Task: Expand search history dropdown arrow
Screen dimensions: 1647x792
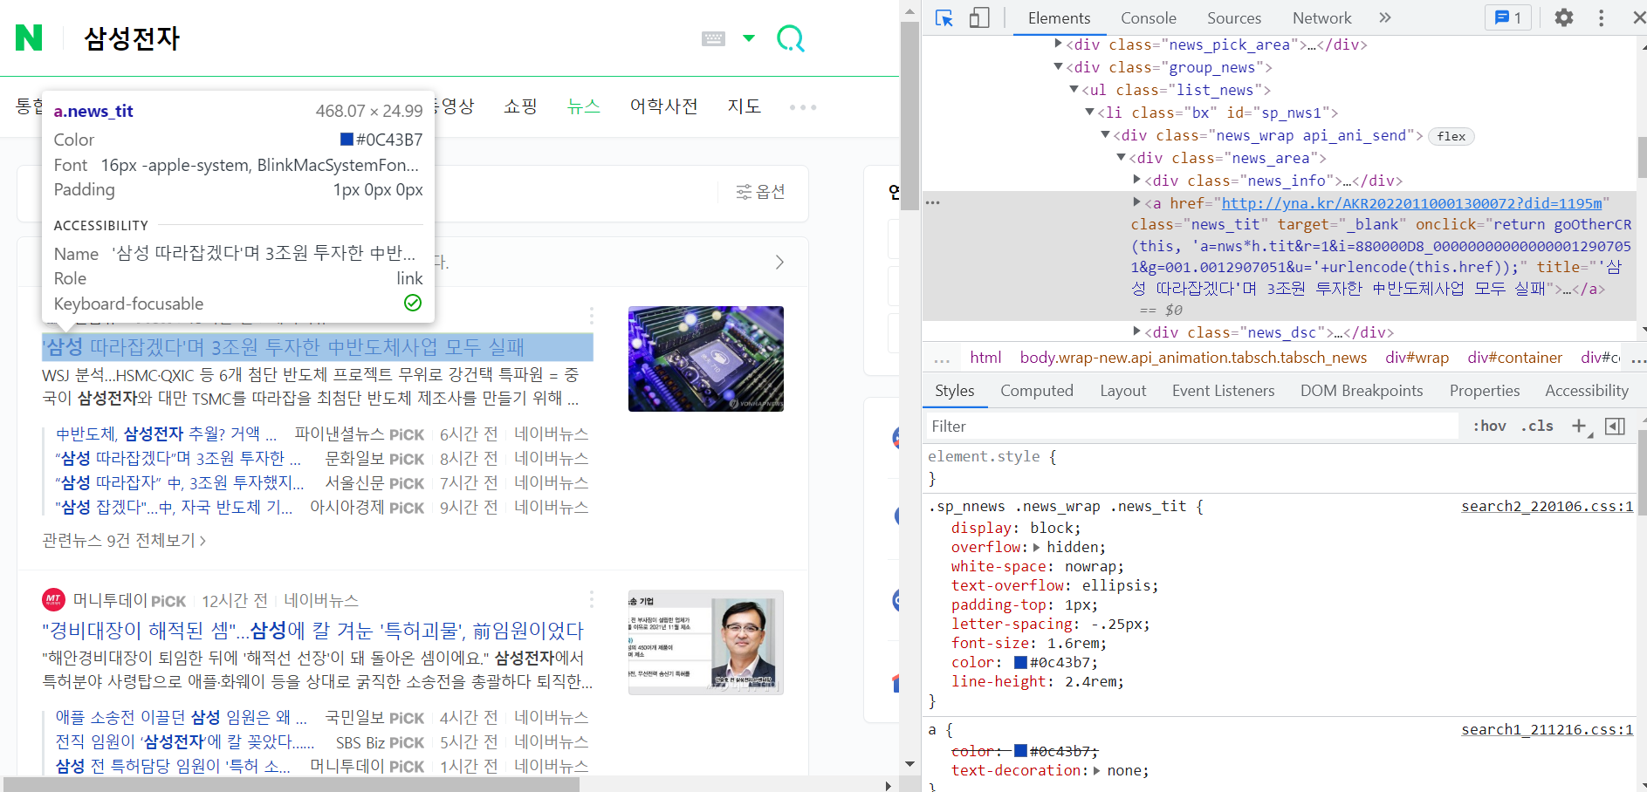Action: [x=749, y=38]
